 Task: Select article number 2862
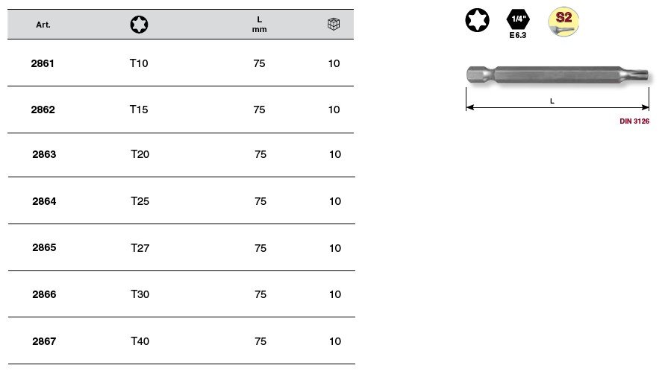click(x=43, y=110)
